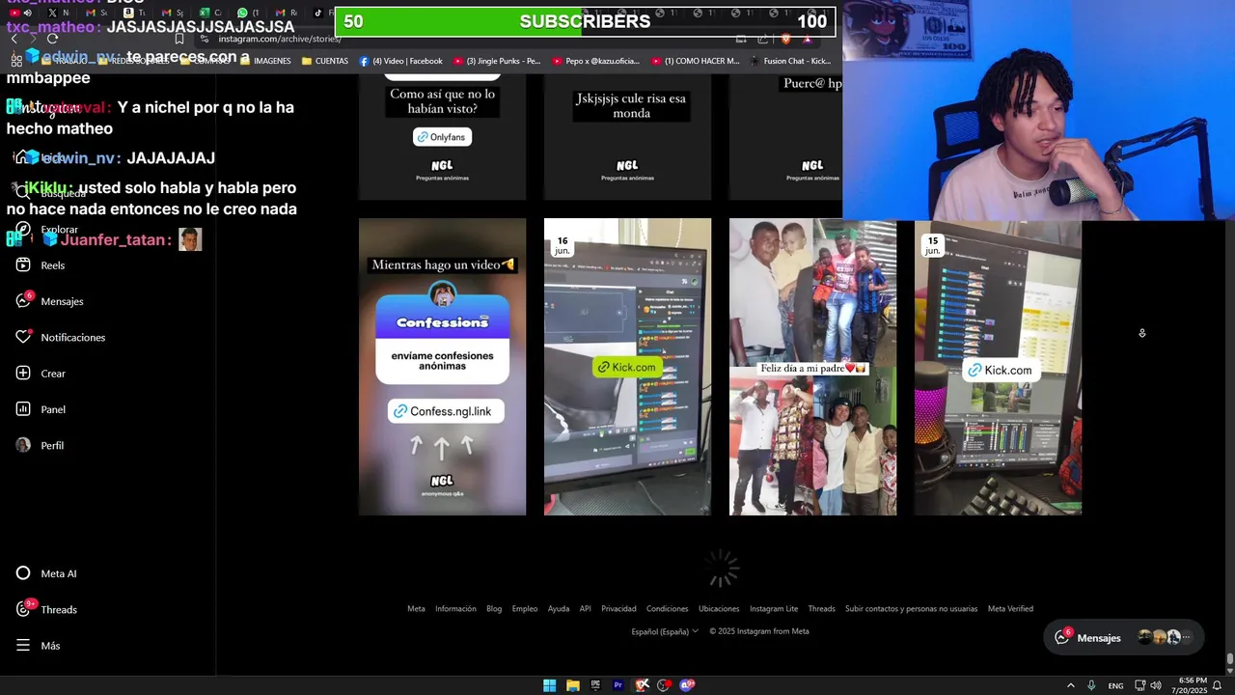Image resolution: width=1235 pixels, height=695 pixels.
Task: Open the floating Mensajes chat button
Action: point(1124,637)
